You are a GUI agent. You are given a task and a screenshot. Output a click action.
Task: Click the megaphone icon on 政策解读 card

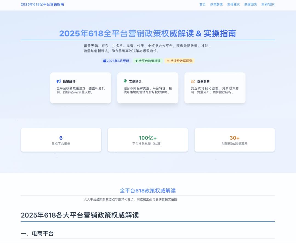[59, 81]
